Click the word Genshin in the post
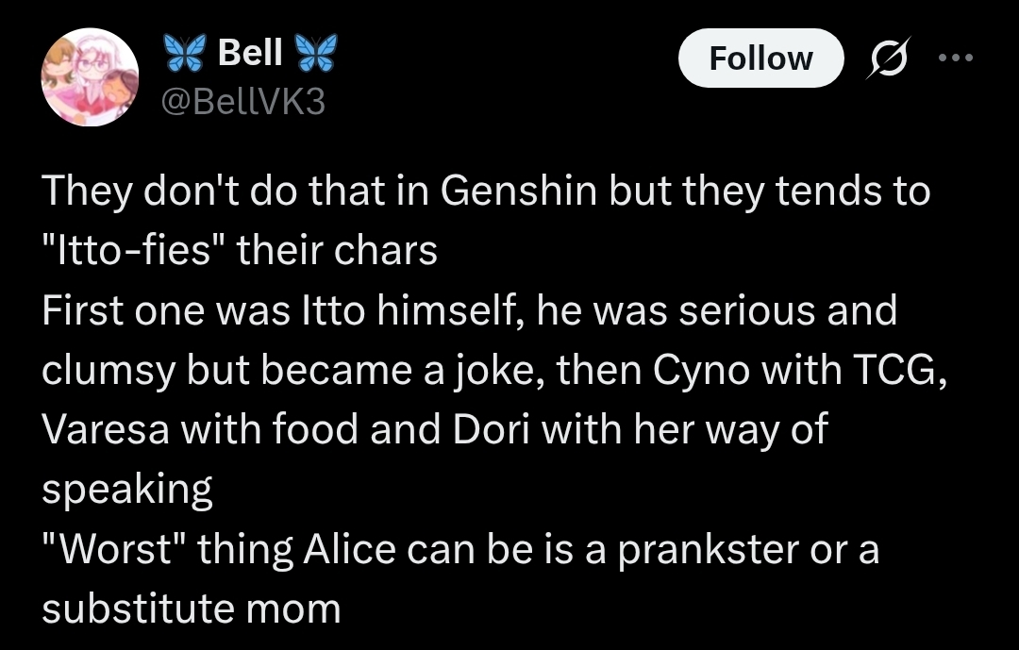This screenshot has height=650, width=1019. [519, 192]
